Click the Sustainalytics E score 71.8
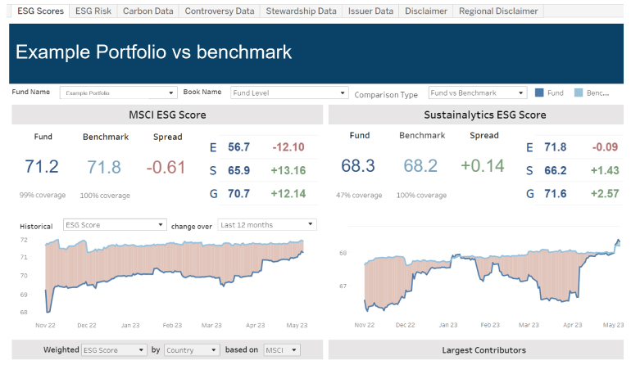Screen dimensions: 631x365 [x=556, y=147]
